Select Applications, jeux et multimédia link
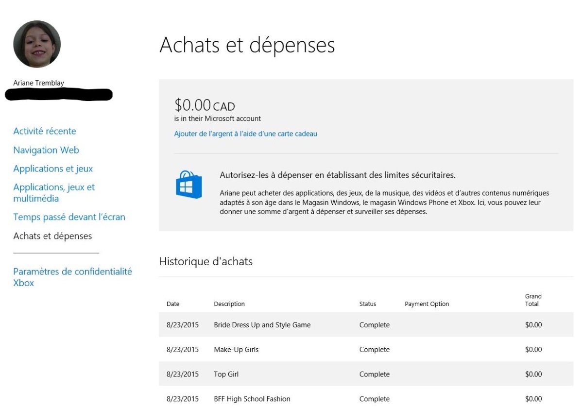The image size is (583, 408). (x=53, y=193)
